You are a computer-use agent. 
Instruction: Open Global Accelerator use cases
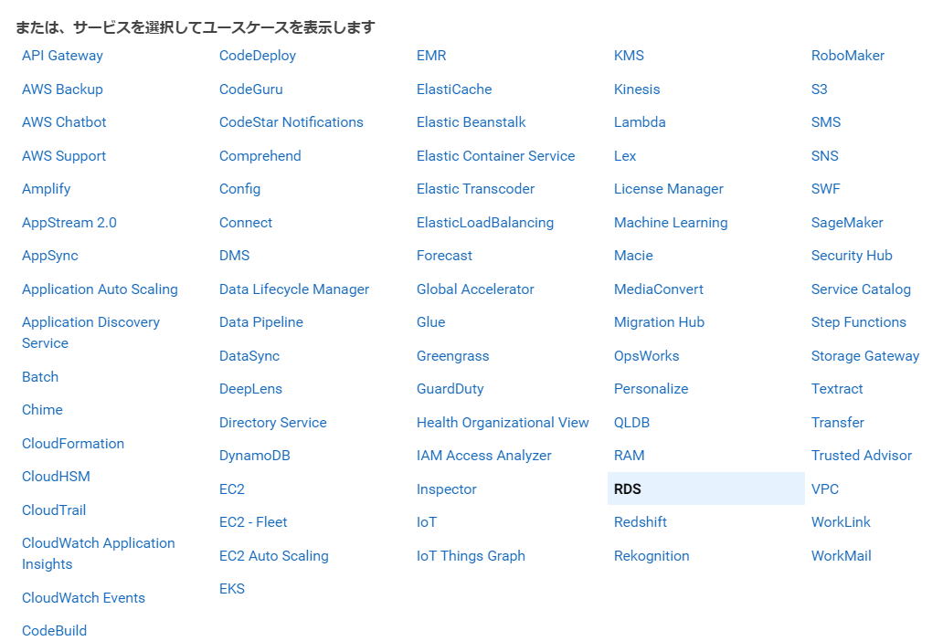[x=475, y=289]
